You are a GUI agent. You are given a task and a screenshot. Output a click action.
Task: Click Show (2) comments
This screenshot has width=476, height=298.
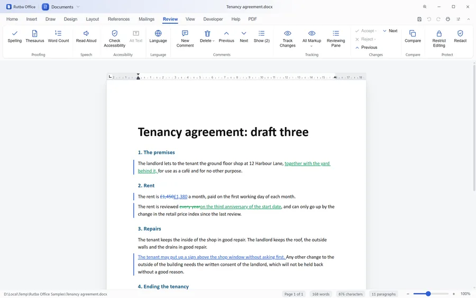point(261,37)
